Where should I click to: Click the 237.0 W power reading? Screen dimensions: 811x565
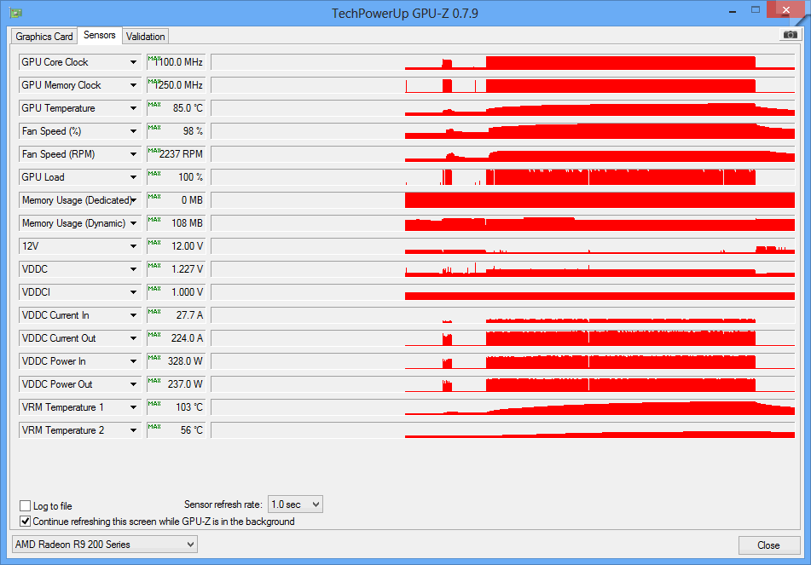[177, 384]
